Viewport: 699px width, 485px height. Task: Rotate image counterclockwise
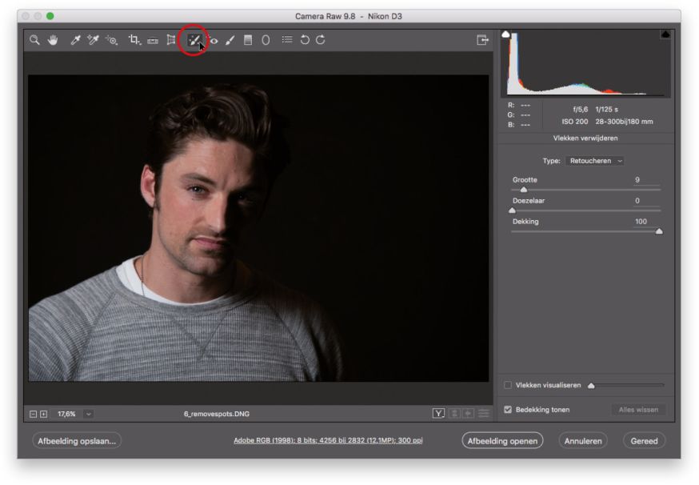[305, 40]
